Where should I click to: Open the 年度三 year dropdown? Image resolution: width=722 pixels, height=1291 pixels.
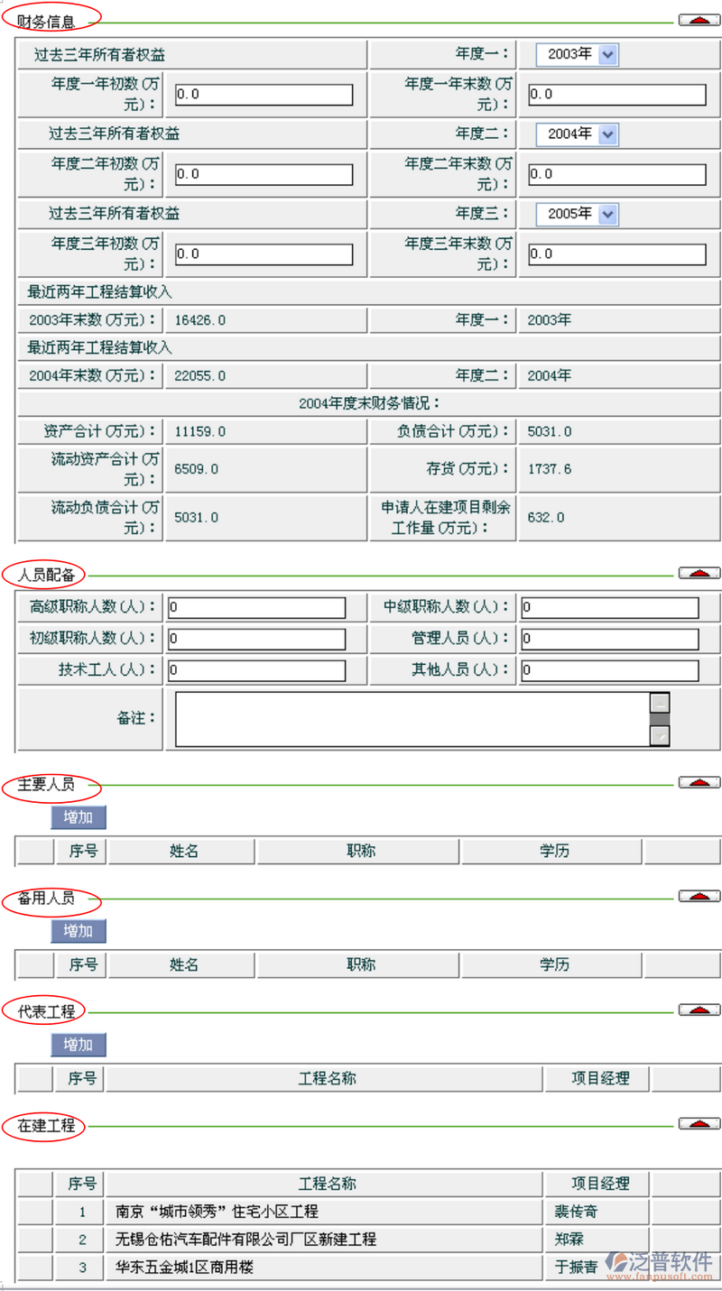(x=607, y=215)
